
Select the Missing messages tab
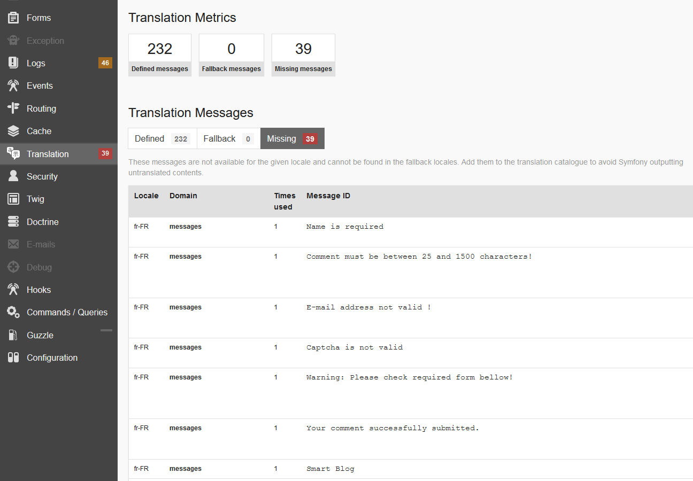[292, 138]
